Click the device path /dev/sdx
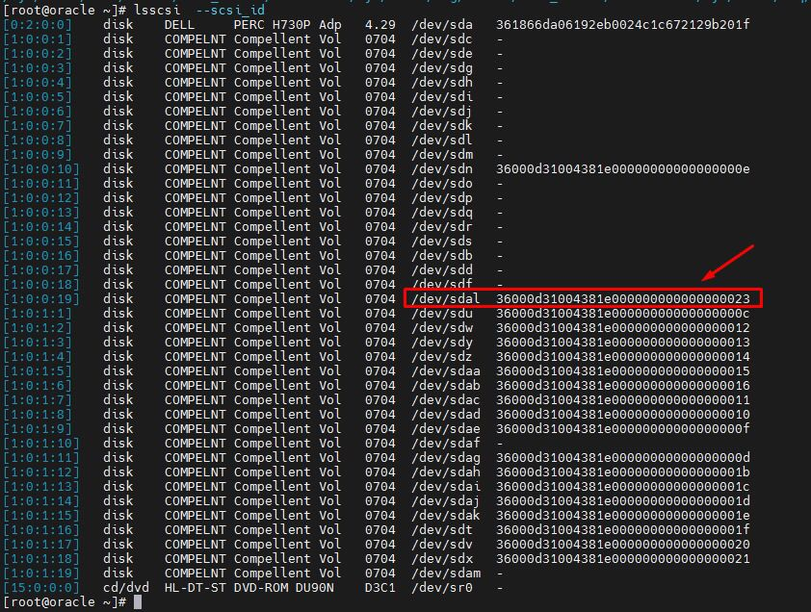Image resolution: width=811 pixels, height=612 pixels. tap(442, 559)
